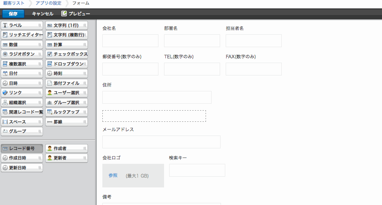The image size is (382, 205).
Task: Select the 添付ファイル document icon
Action: tap(49, 83)
